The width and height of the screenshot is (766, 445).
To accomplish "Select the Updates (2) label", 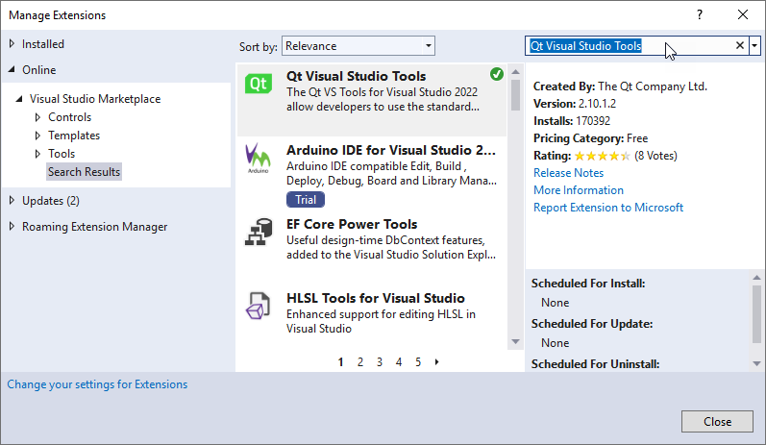I will coord(51,201).
